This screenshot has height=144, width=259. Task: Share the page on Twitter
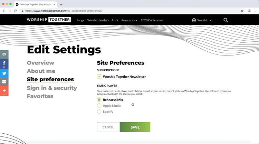(4, 73)
